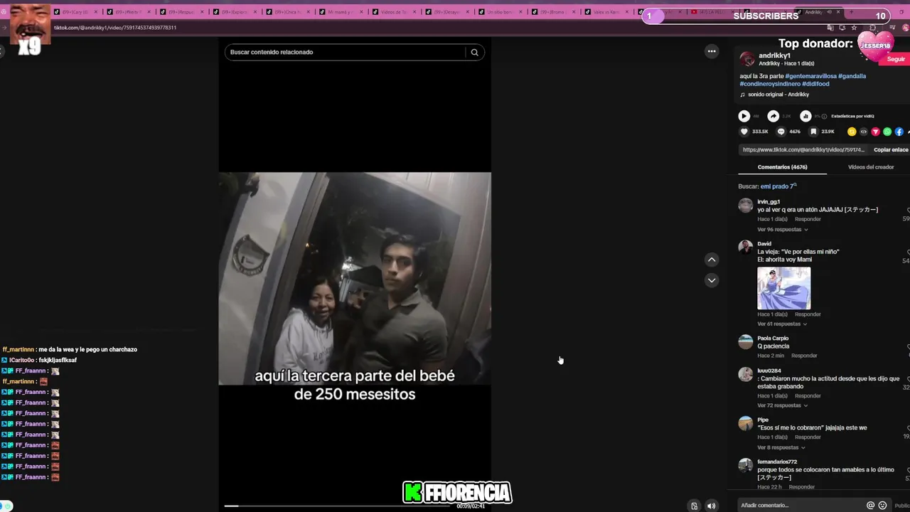Click the yellow repost icon
This screenshot has width=910, height=512.
[x=852, y=132]
